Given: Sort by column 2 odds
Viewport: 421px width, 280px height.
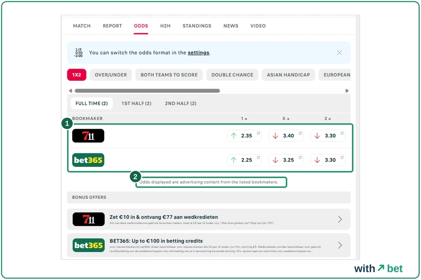Looking at the screenshot, I should (x=328, y=119).
